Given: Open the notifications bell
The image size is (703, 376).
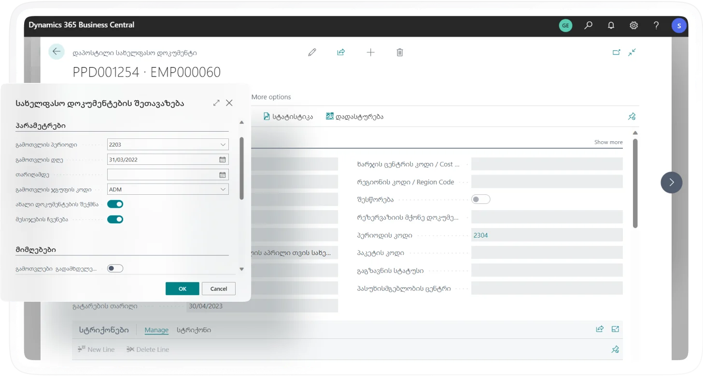Looking at the screenshot, I should click(611, 26).
